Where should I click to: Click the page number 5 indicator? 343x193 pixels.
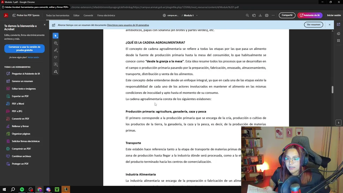coord(338,123)
